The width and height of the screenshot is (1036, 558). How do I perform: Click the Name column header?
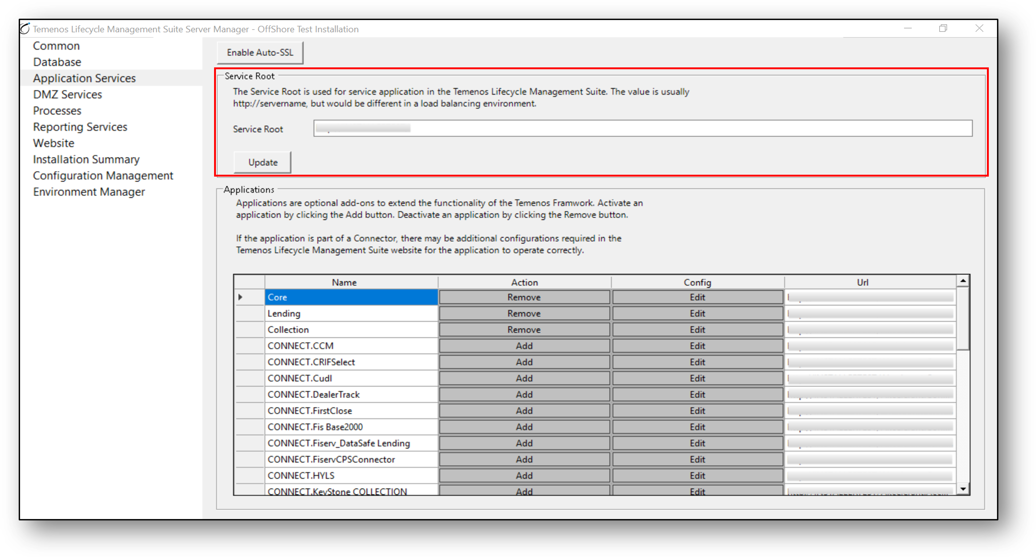(x=351, y=282)
